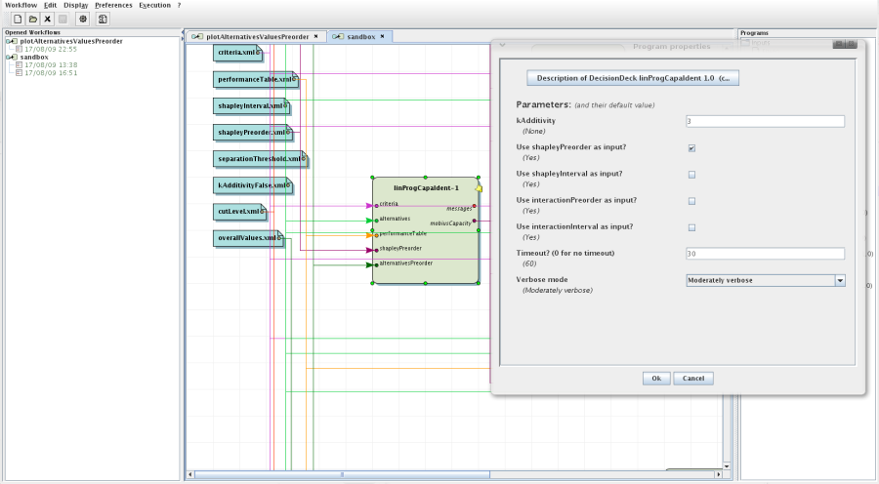Close the plotAlternativesValuesPreorder tab with its x

[x=315, y=36]
